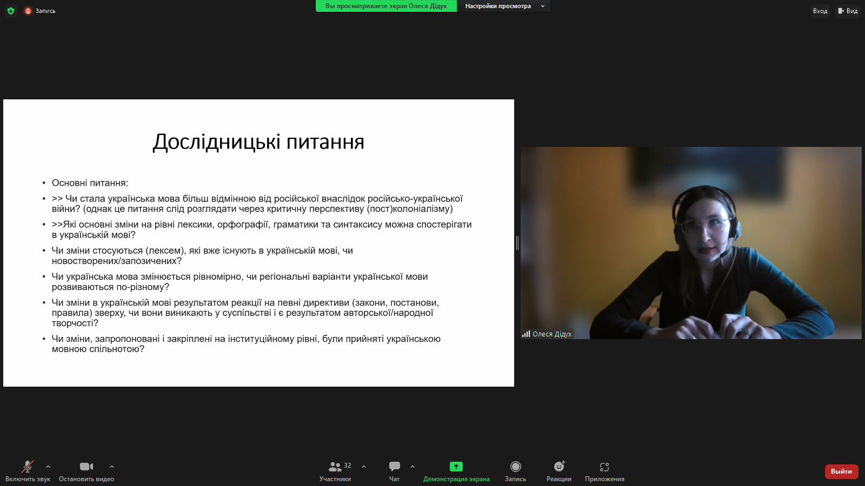Viewport: 865px width, 486px height.
Task: Expand the chat options chevron
Action: click(412, 467)
